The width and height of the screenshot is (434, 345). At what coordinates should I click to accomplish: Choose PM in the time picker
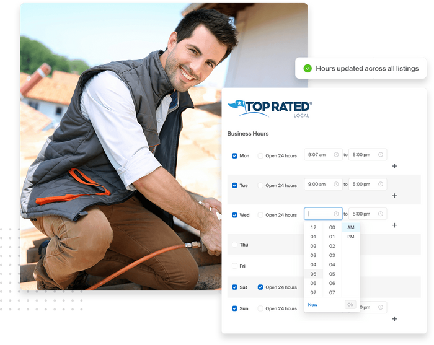point(351,237)
